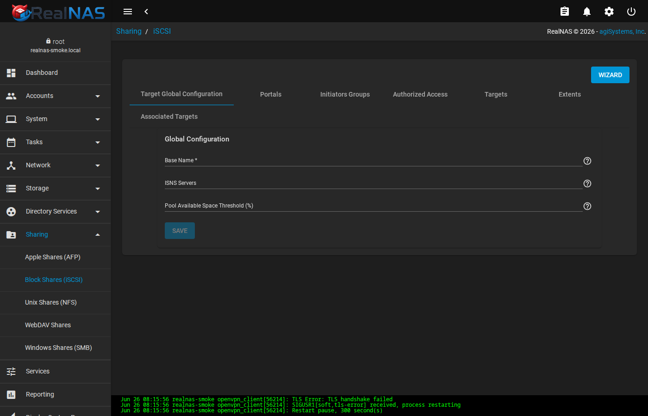Viewport: 648px width, 416px height.
Task: Open the Services menu item
Action: pos(56,371)
